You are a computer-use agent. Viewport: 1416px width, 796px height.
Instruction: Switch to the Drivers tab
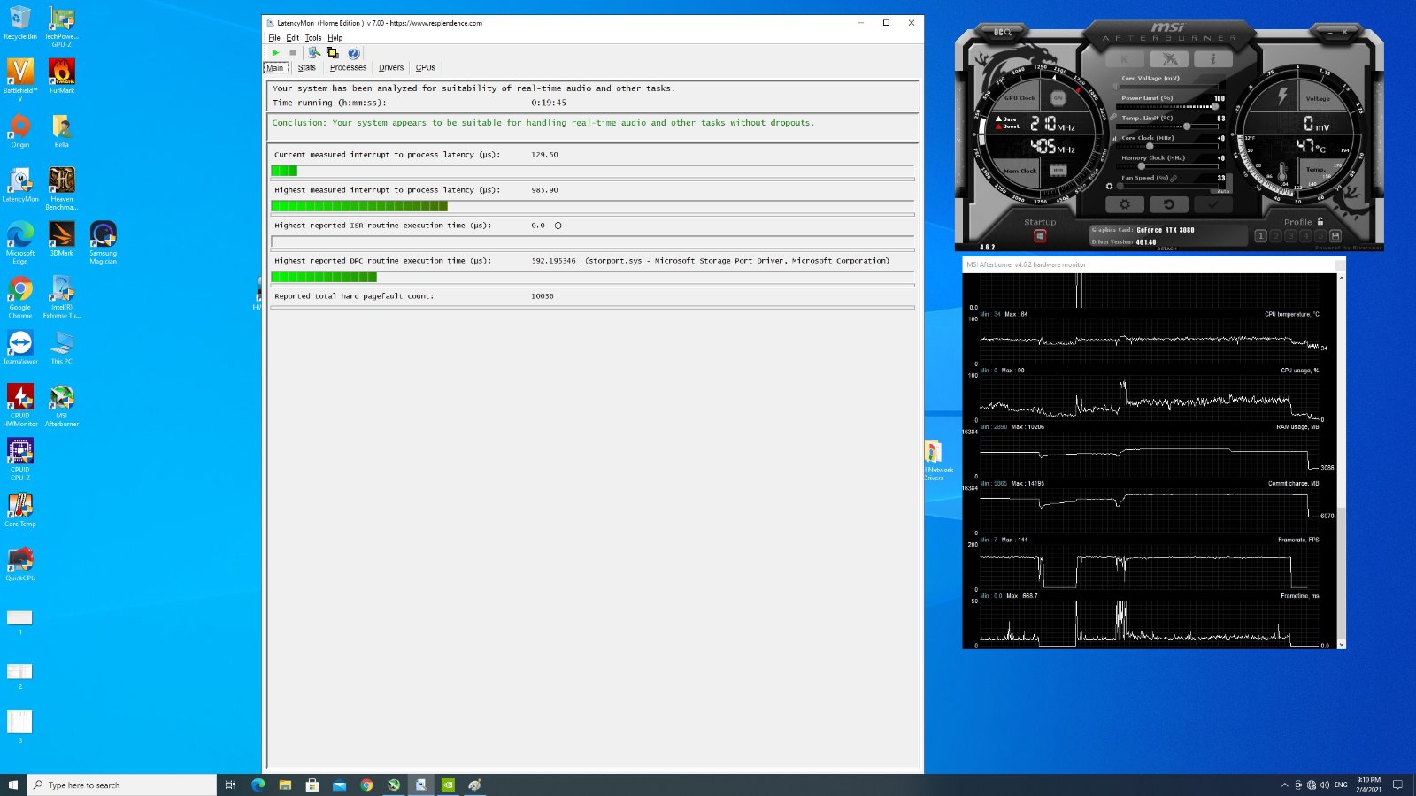point(391,67)
